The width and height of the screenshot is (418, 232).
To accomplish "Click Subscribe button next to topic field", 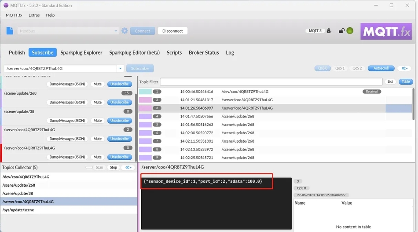I will coord(139,69).
